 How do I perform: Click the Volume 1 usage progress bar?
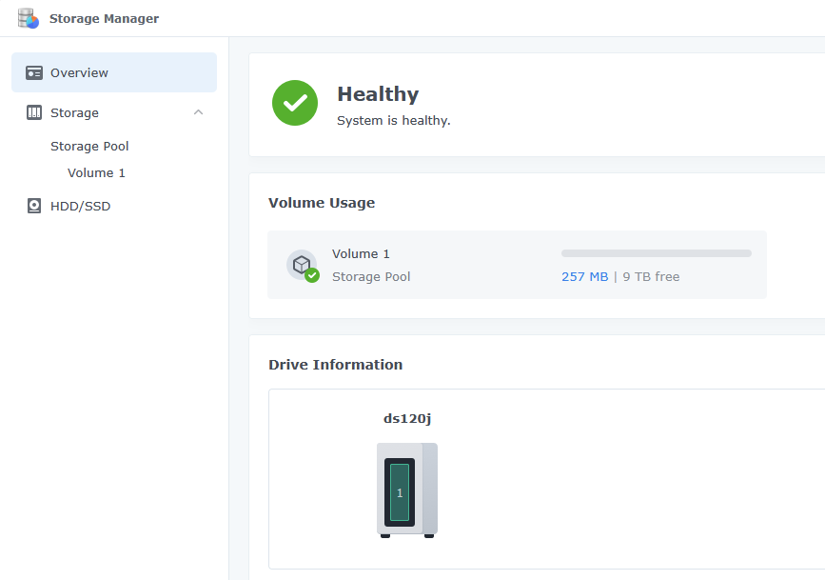(x=656, y=253)
